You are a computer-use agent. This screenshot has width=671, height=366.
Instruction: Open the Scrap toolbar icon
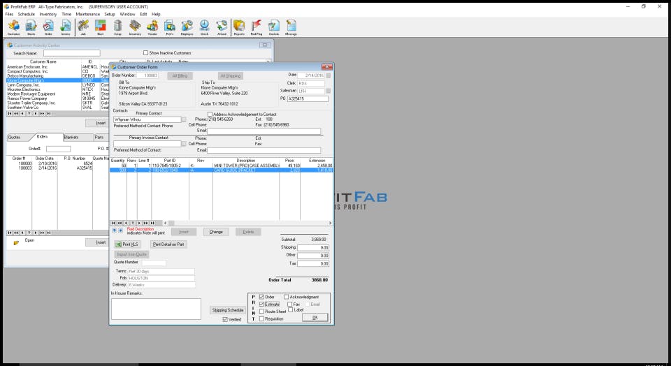click(117, 27)
